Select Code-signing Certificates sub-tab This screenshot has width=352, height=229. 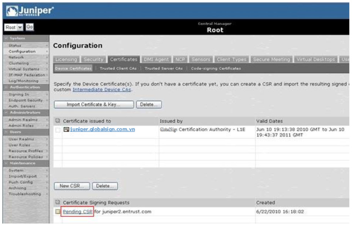point(216,68)
